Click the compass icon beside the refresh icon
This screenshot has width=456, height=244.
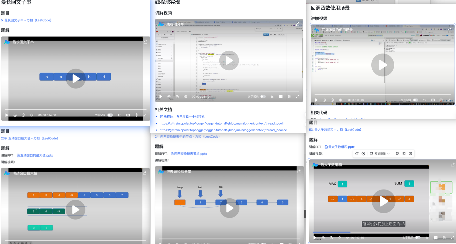363,154
